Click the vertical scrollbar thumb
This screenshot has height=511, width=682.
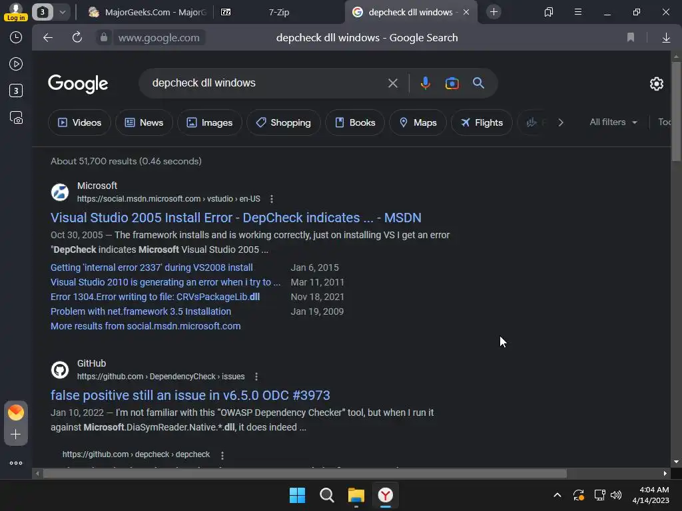(x=676, y=111)
